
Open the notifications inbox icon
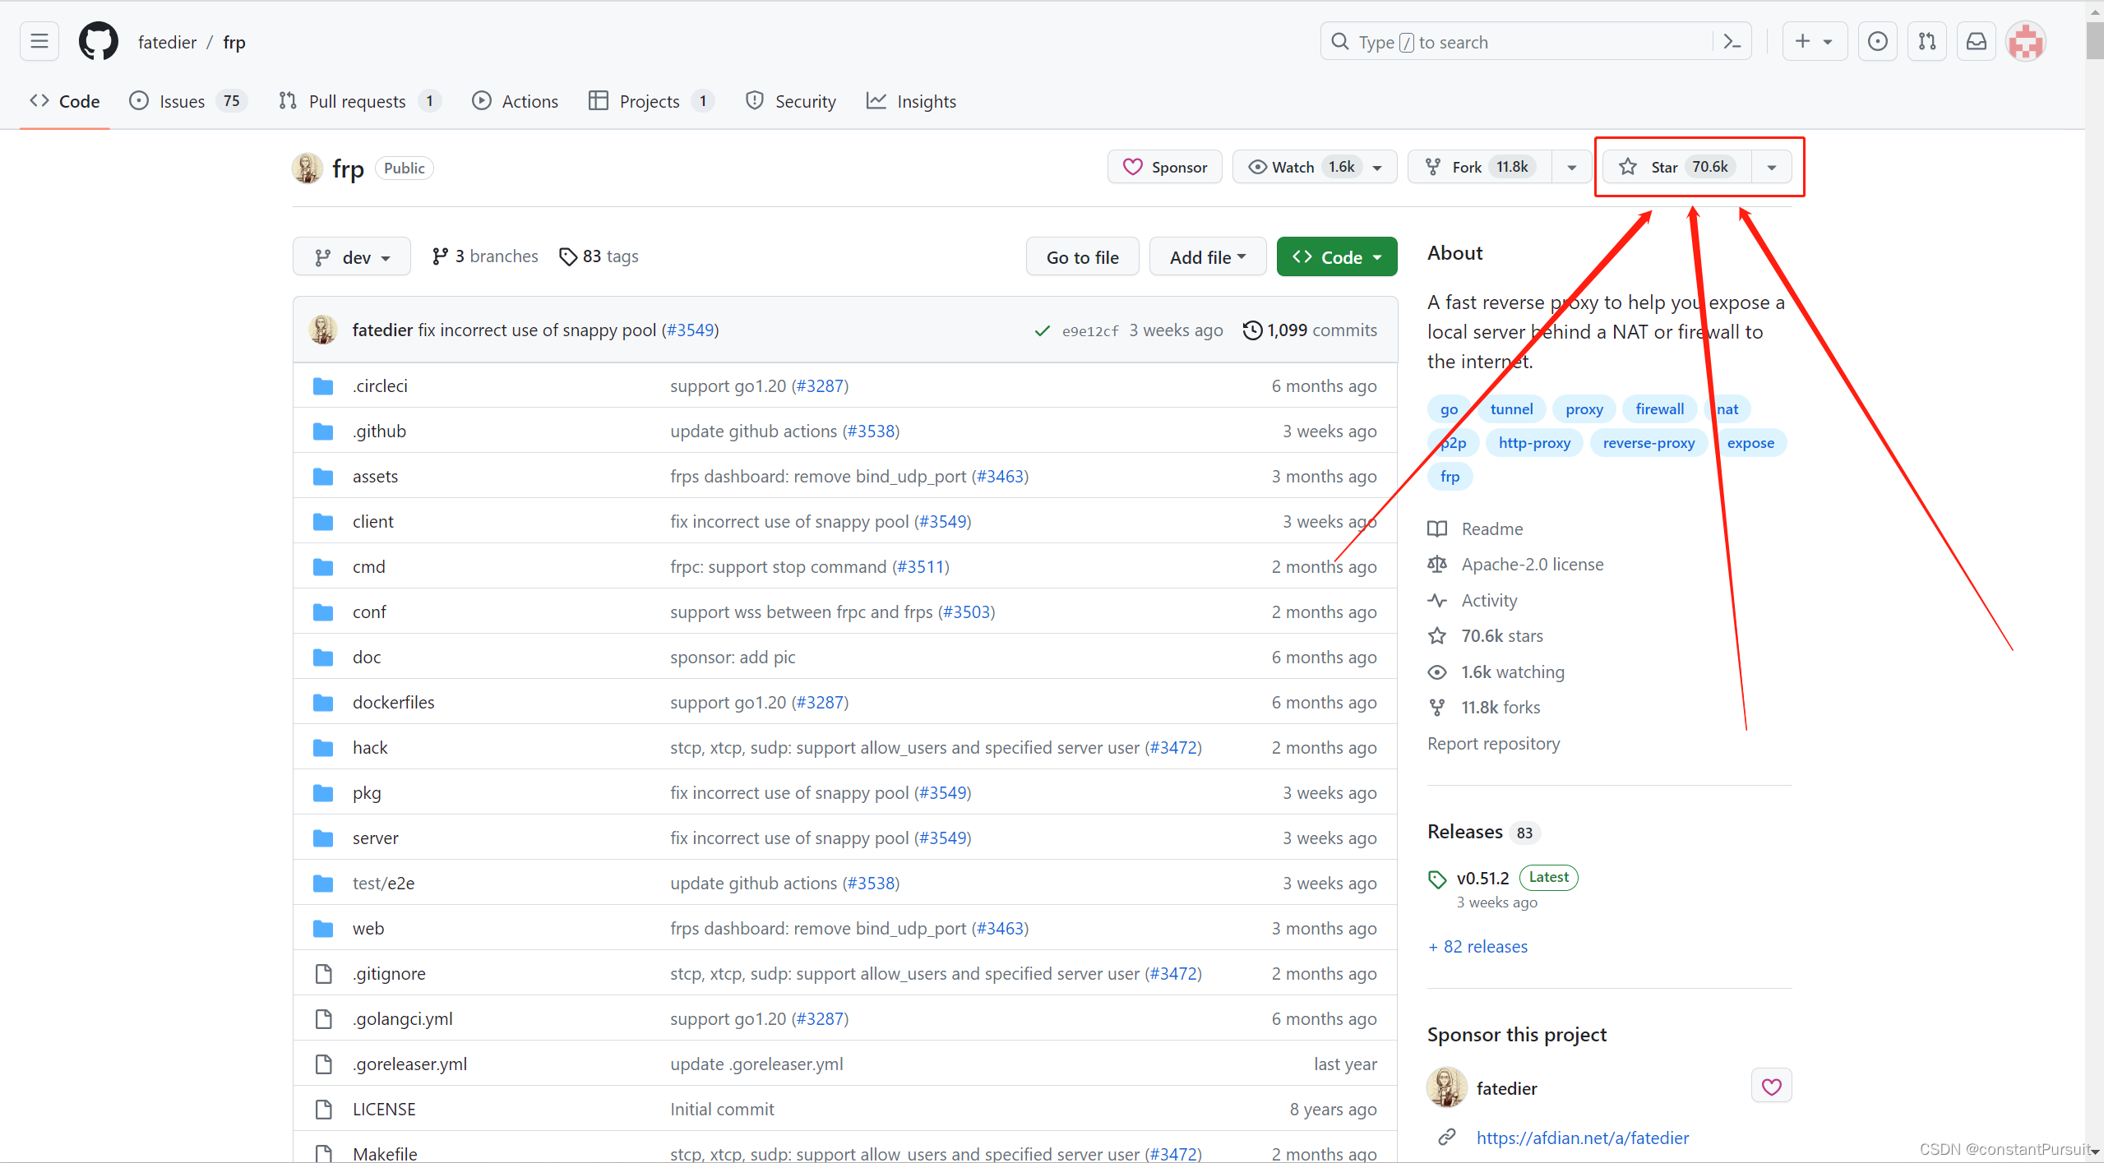[x=1976, y=41]
